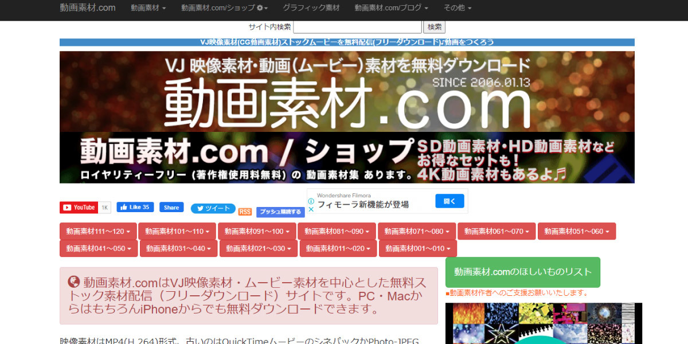Expand the 動画素材051～060 dropdown
The width and height of the screenshot is (688, 344).
point(577,231)
